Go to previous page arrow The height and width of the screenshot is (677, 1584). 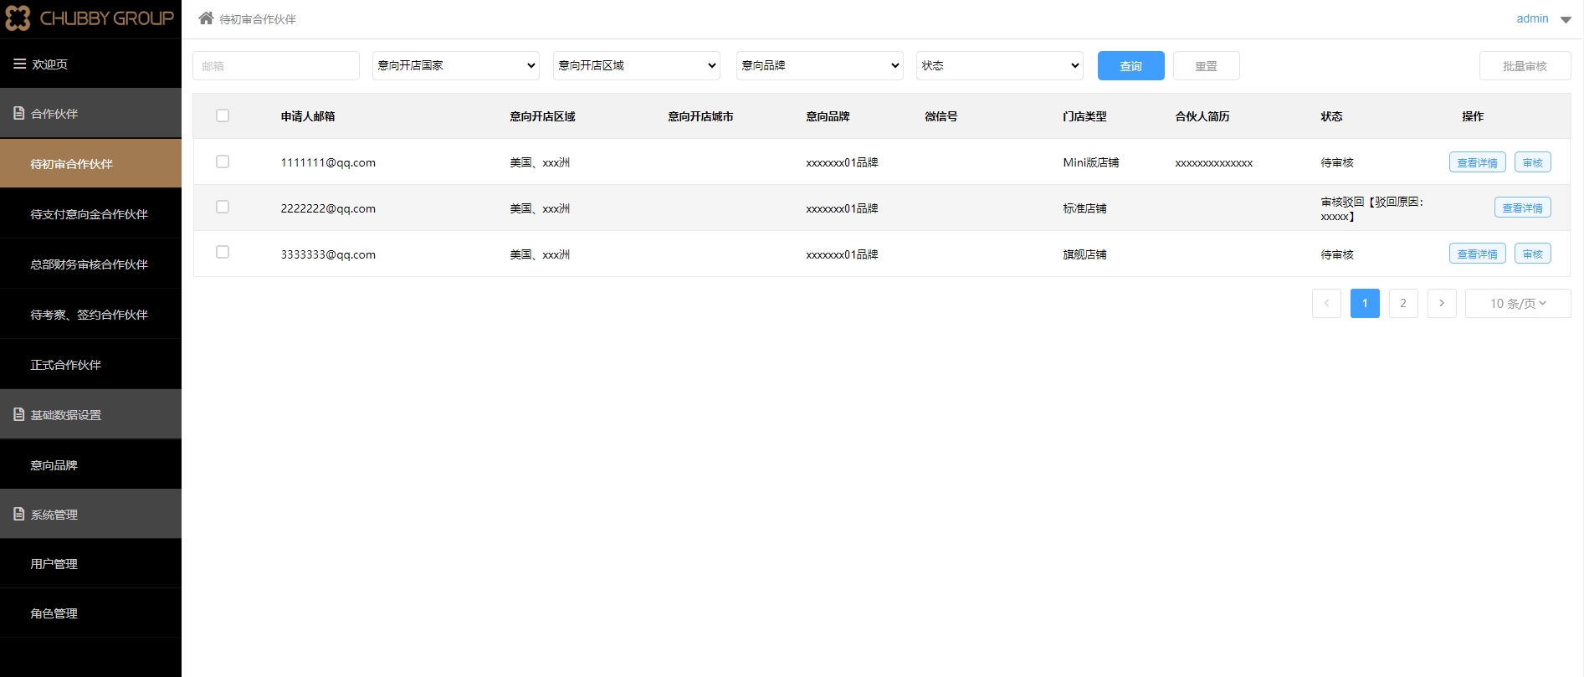1326,303
